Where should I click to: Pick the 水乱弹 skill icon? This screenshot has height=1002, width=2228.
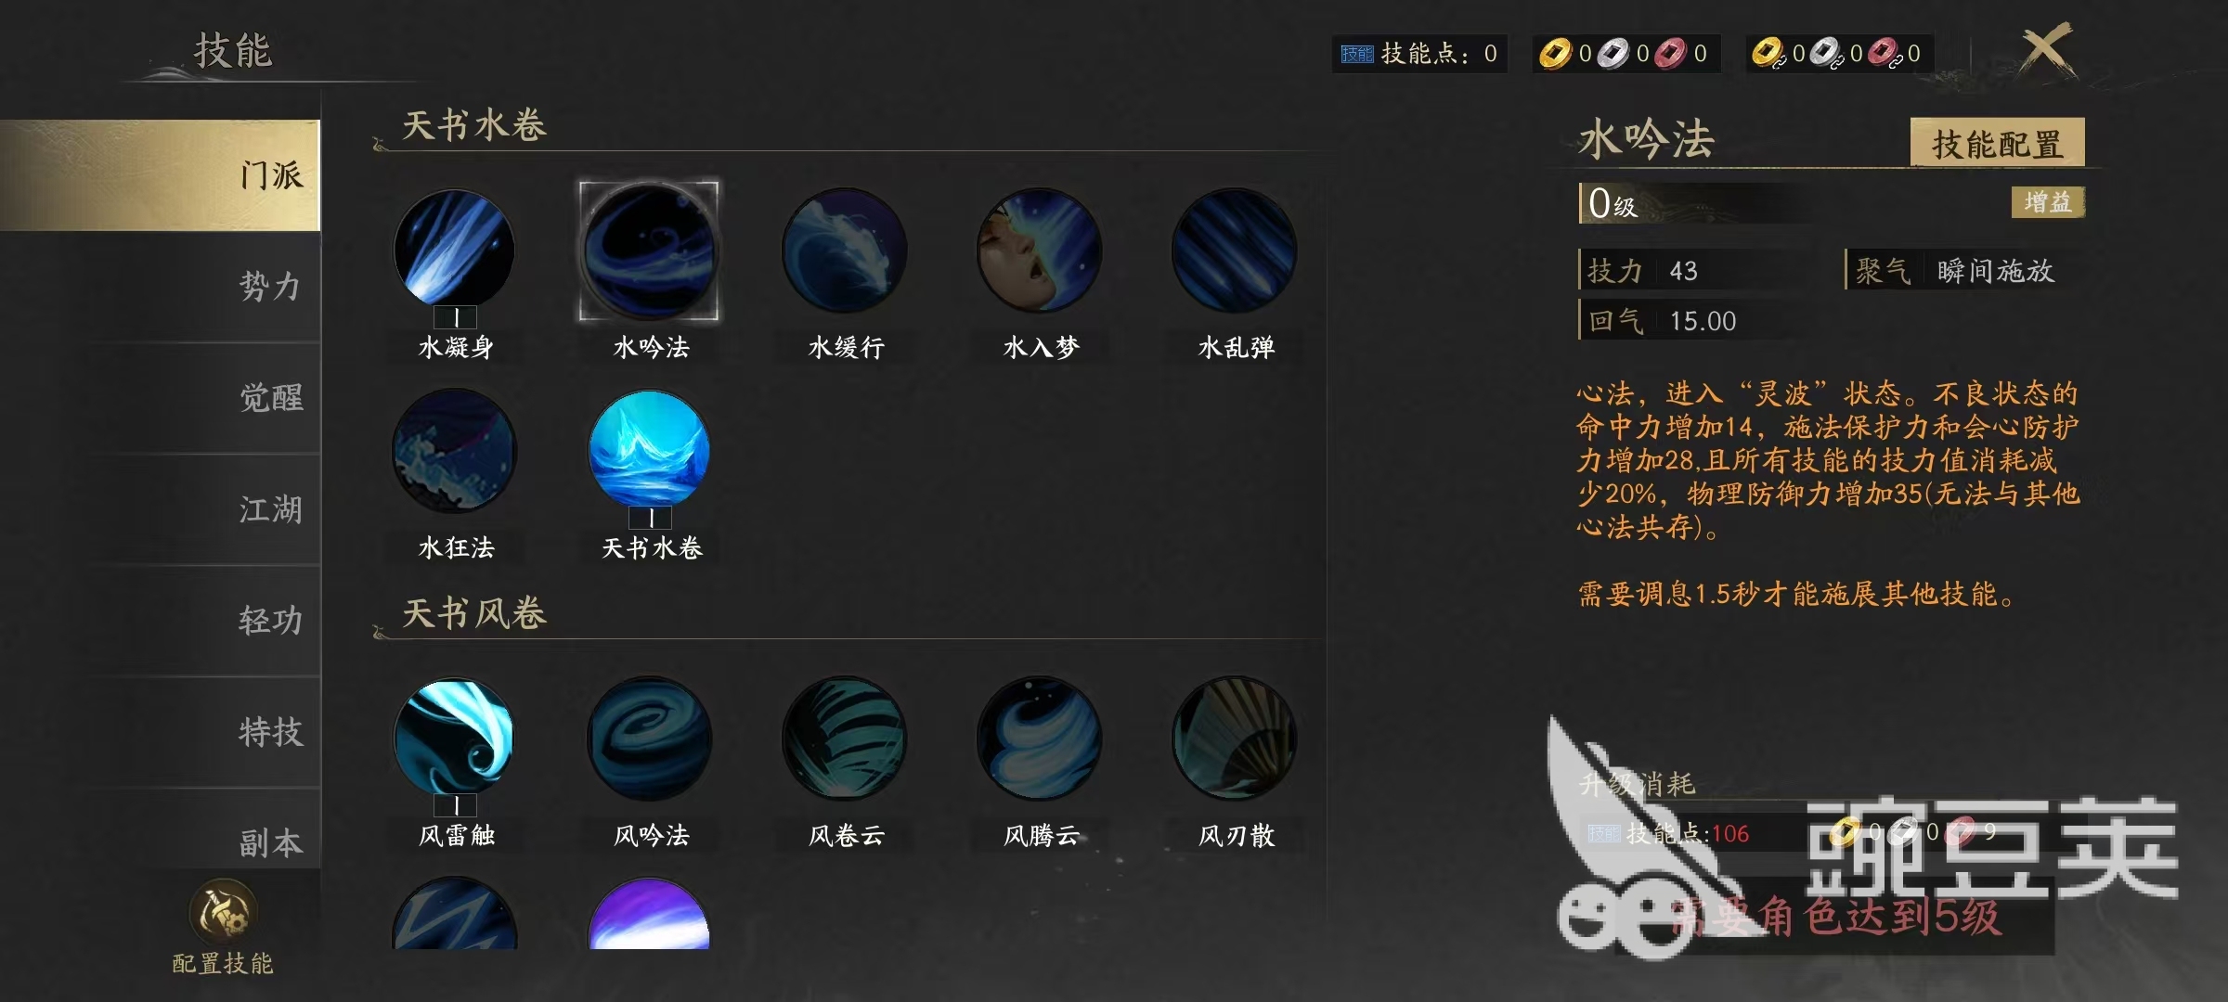(x=1235, y=250)
